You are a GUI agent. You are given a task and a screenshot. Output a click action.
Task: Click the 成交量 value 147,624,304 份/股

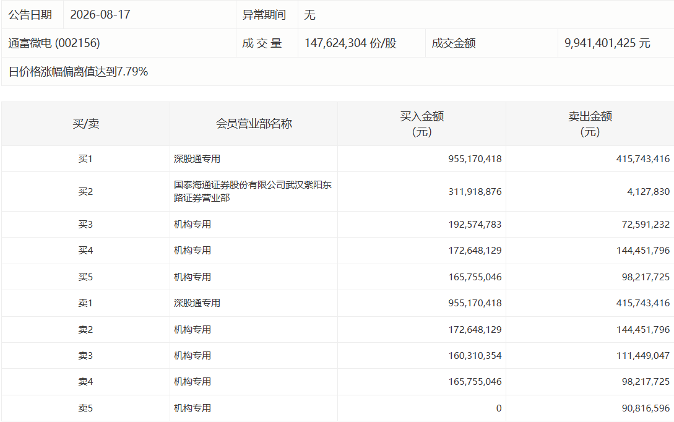pos(350,43)
